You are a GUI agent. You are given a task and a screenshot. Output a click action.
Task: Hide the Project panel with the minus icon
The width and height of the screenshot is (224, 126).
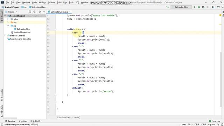(44, 12)
